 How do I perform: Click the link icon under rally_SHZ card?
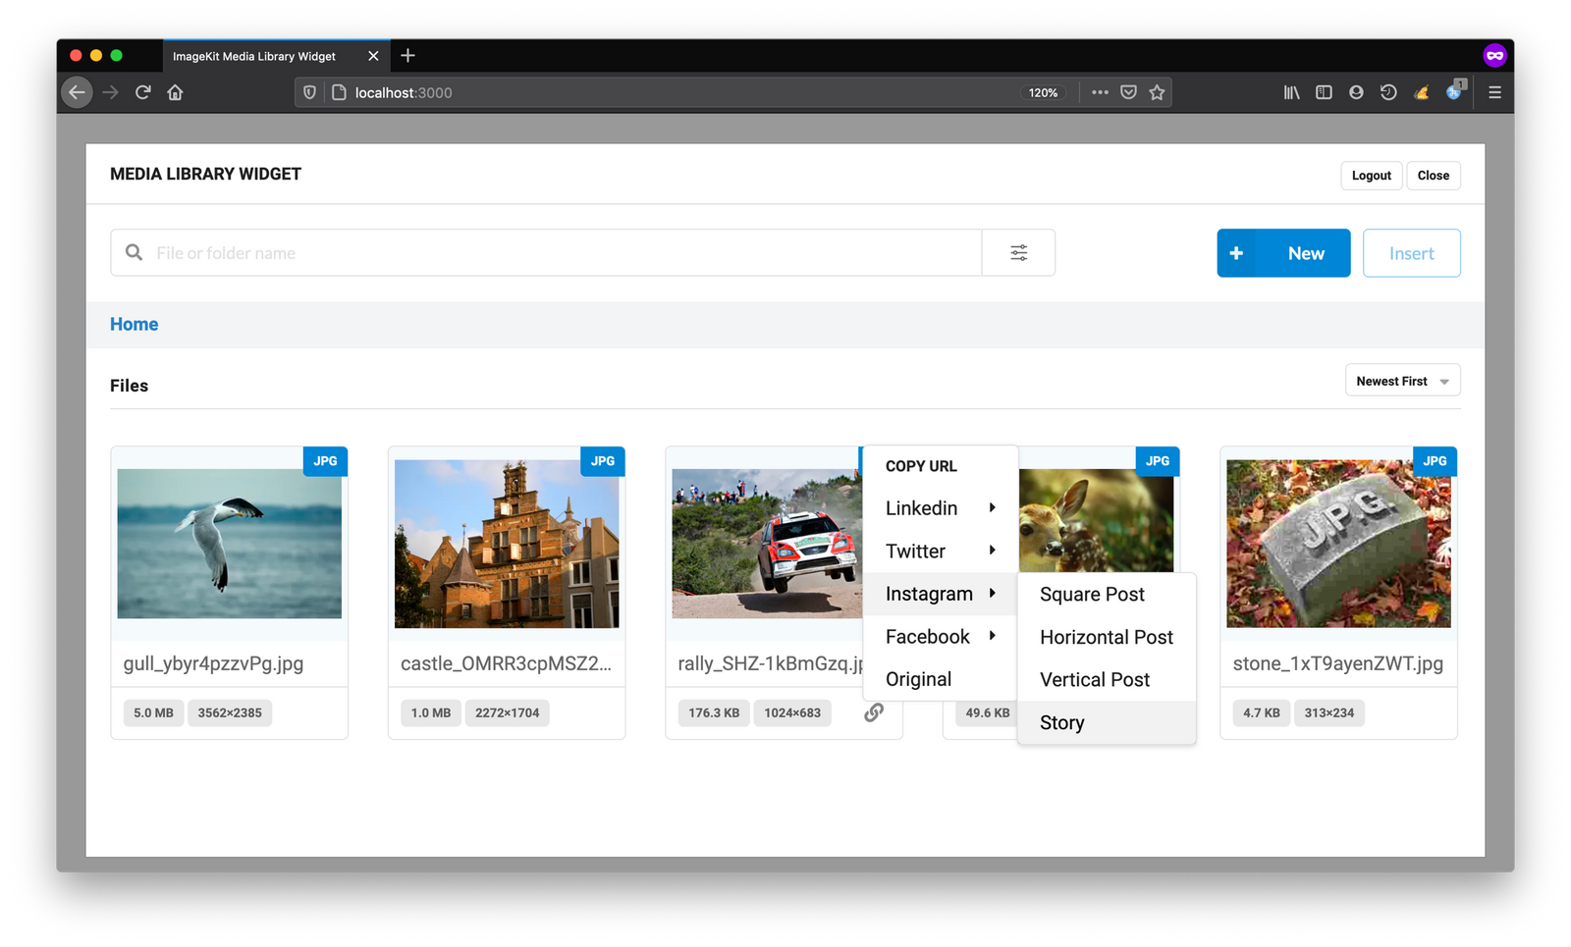pos(873,712)
